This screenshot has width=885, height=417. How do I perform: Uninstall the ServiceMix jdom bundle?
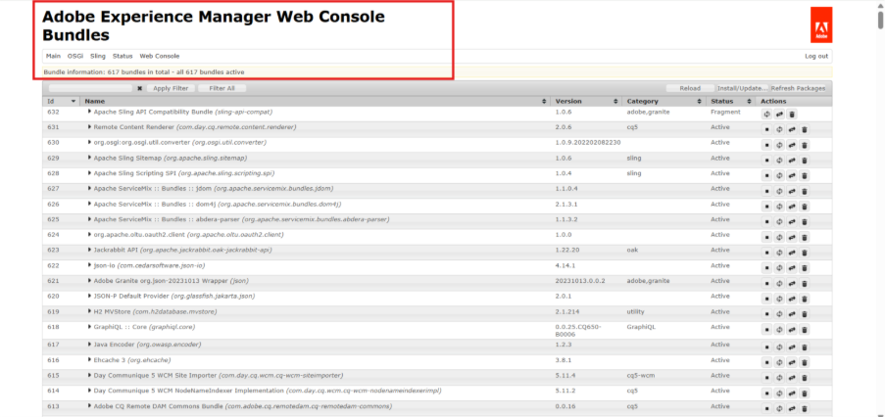pyautogui.click(x=805, y=191)
